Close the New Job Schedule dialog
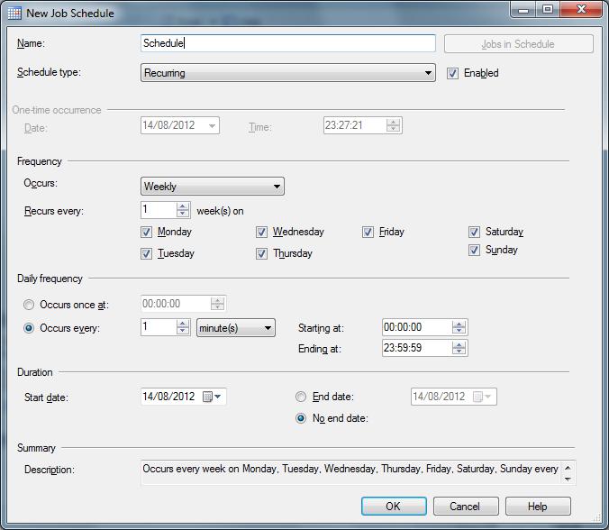The width and height of the screenshot is (609, 530). [581, 9]
